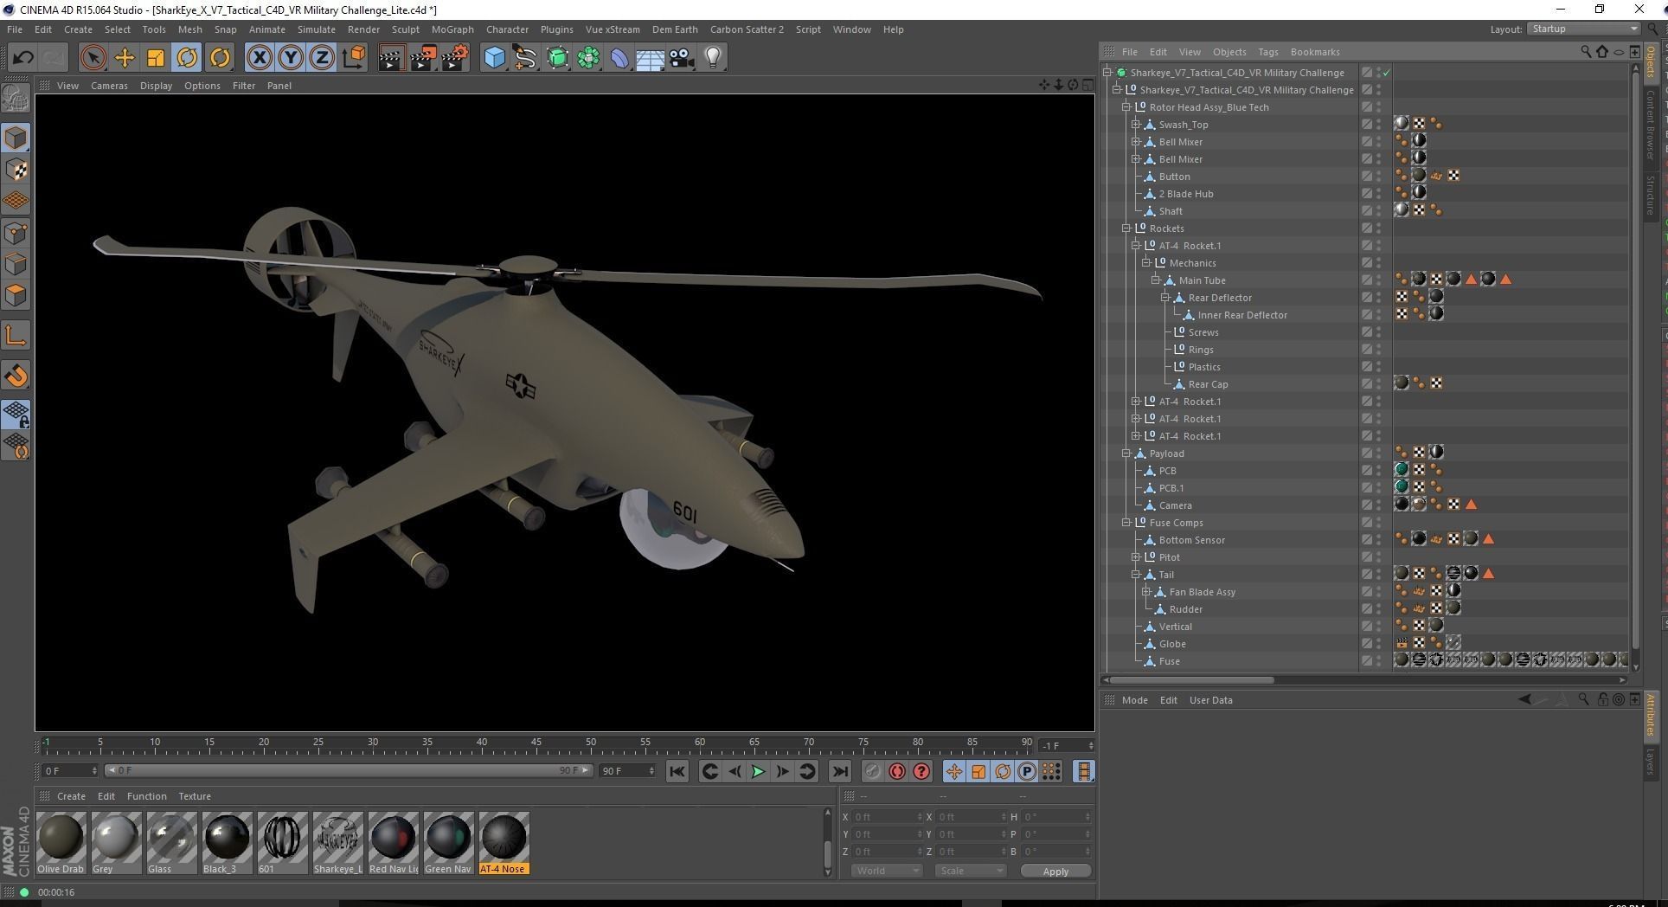1668x907 pixels.
Task: Open the Simulate menu
Action: pos(316,29)
